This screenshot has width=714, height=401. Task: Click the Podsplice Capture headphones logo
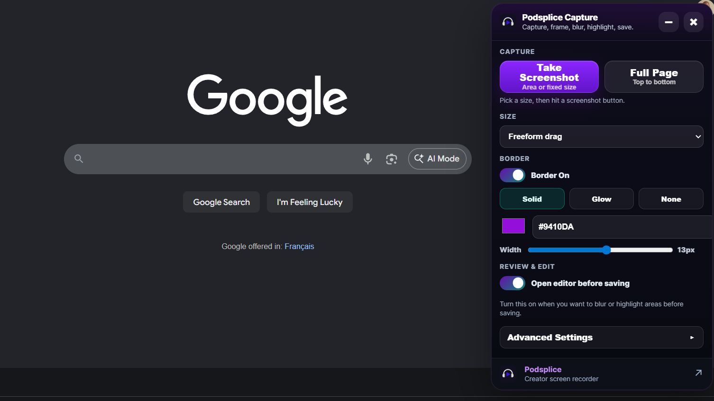[508, 22]
